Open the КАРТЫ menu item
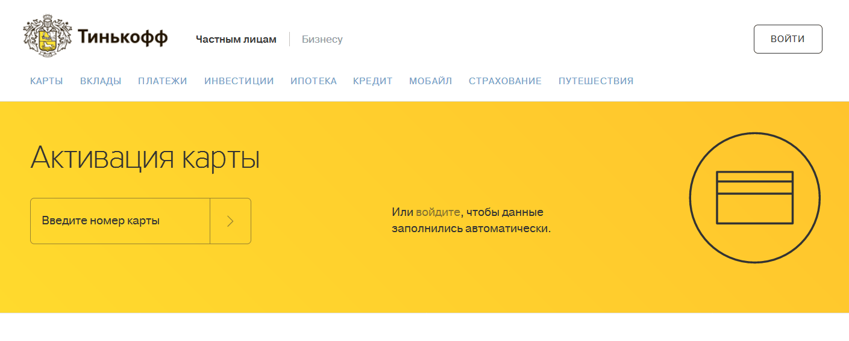 pyautogui.click(x=46, y=81)
